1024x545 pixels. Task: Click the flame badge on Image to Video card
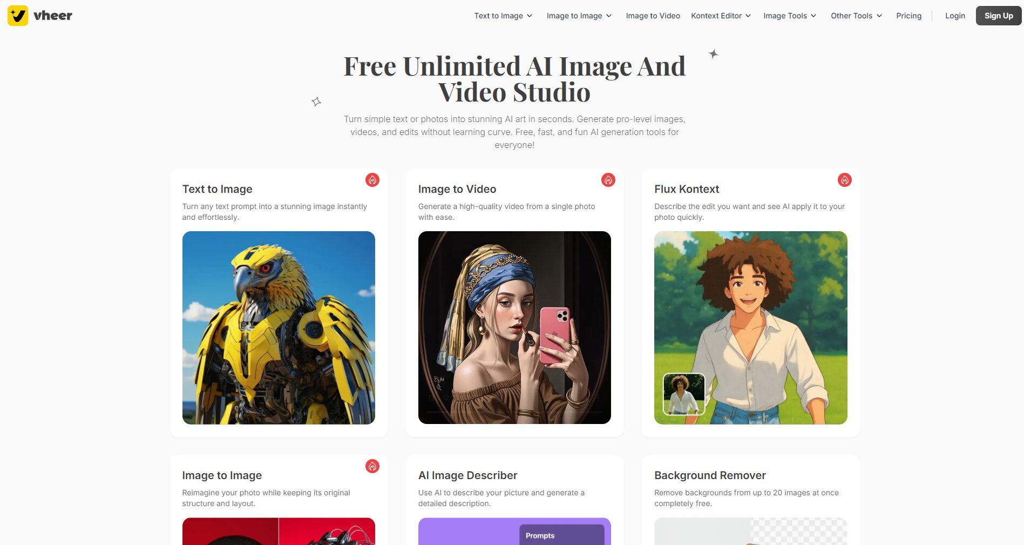608,180
